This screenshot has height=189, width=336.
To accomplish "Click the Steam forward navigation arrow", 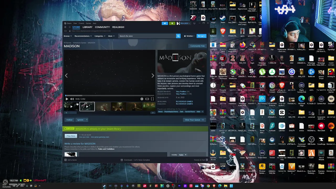I will [x=70, y=27].
